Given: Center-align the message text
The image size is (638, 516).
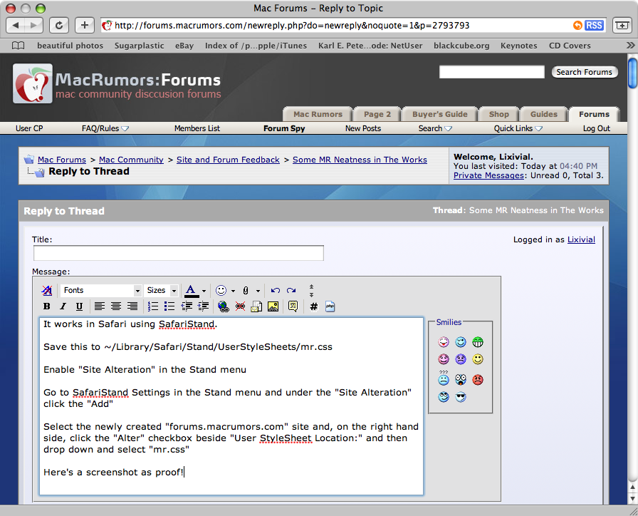Looking at the screenshot, I should (116, 306).
